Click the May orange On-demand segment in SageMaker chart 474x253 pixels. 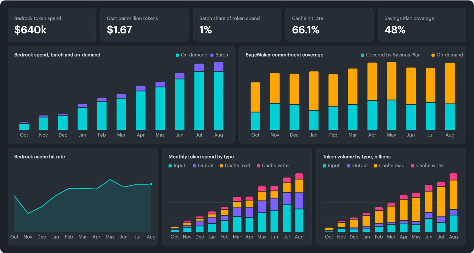click(x=392, y=81)
